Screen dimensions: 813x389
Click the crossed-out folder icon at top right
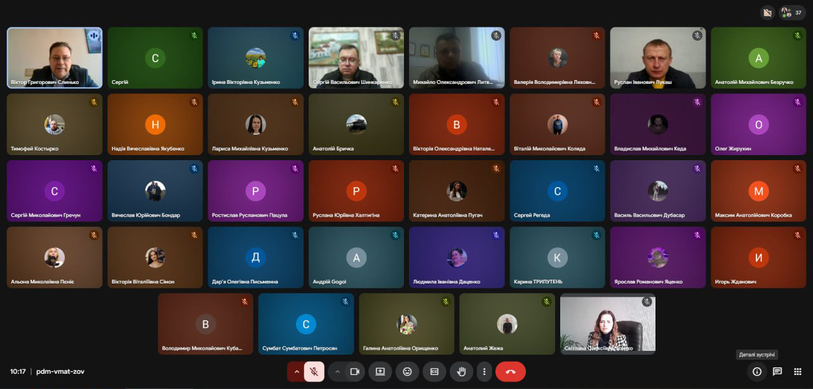pos(767,13)
